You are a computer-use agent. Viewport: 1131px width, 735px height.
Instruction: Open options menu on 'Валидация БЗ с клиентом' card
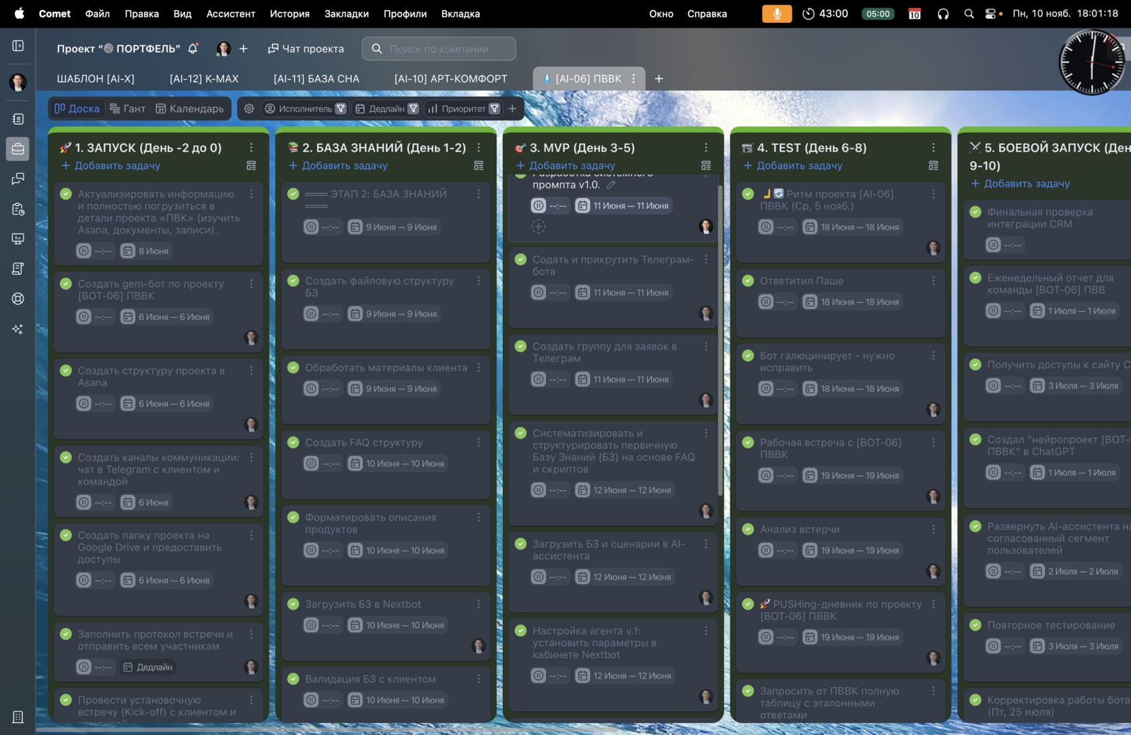point(479,679)
